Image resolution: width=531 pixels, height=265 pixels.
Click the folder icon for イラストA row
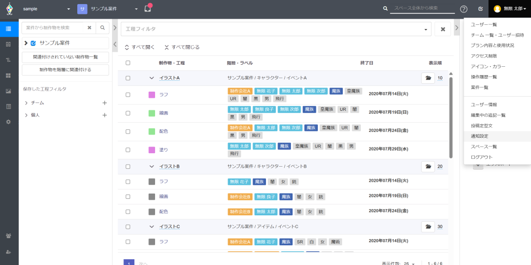(428, 78)
